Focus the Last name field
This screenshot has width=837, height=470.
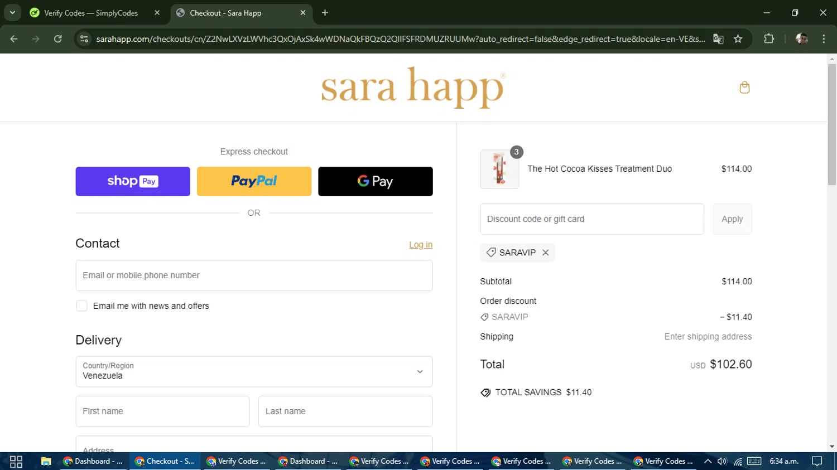[x=345, y=411]
